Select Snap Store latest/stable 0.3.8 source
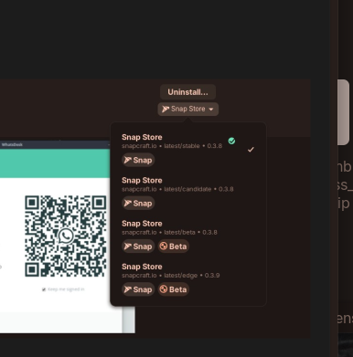Screen dimensions: 353x357 (x=188, y=149)
